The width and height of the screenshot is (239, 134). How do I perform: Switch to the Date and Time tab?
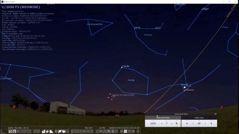tap(163, 118)
